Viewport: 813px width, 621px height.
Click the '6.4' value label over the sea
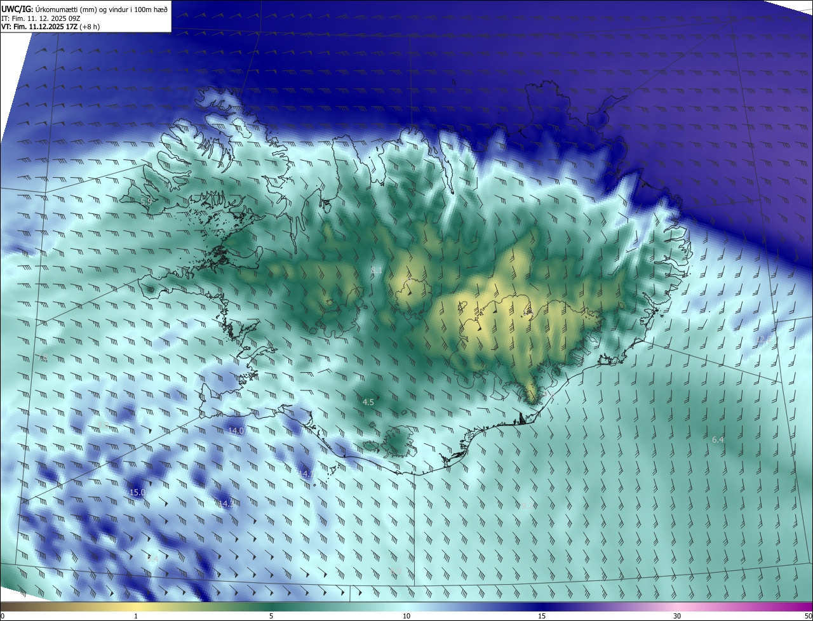[x=718, y=439]
